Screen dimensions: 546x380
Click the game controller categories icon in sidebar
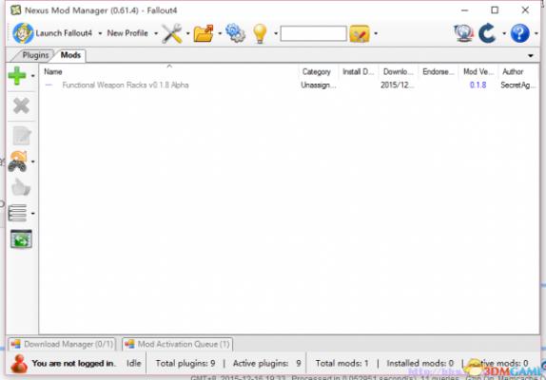click(18, 161)
